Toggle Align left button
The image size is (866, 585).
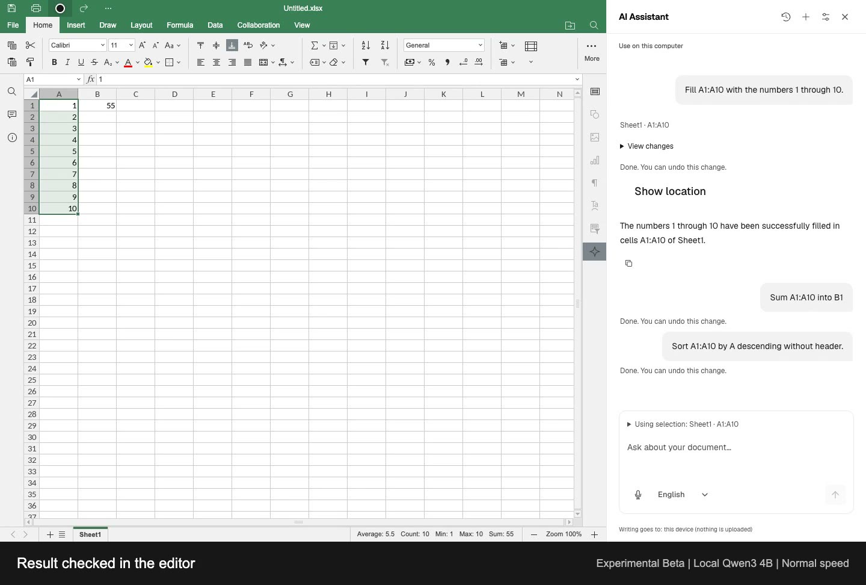tap(200, 62)
